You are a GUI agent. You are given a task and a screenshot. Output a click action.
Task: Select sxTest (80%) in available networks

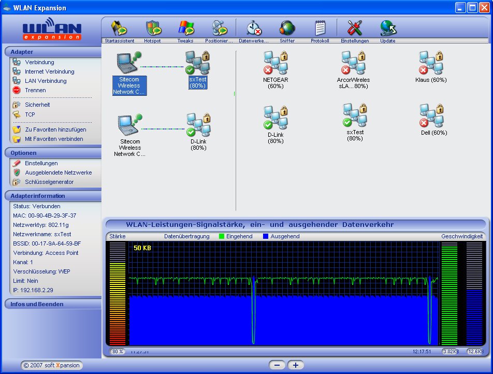pyautogui.click(x=355, y=123)
